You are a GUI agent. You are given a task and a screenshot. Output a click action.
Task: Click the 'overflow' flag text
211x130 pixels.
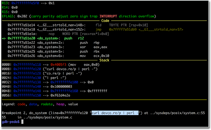tap(146, 16)
